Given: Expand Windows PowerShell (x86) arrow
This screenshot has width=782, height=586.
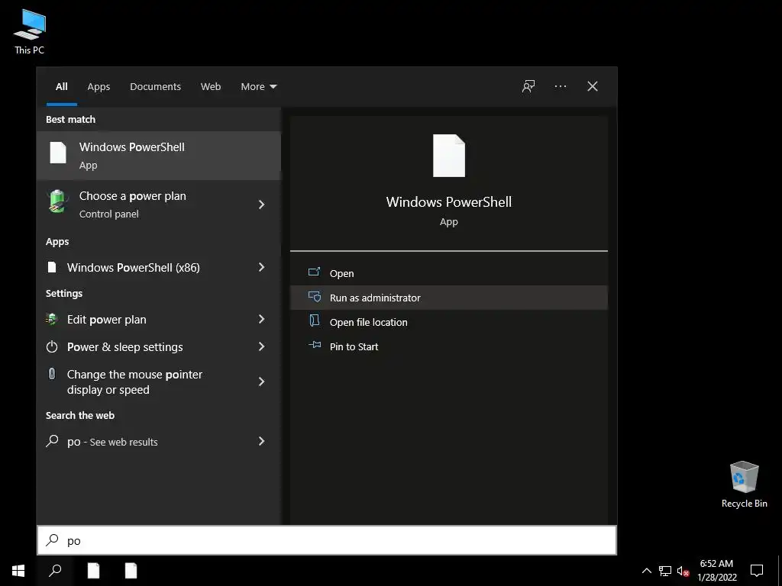Looking at the screenshot, I should pyautogui.click(x=261, y=267).
